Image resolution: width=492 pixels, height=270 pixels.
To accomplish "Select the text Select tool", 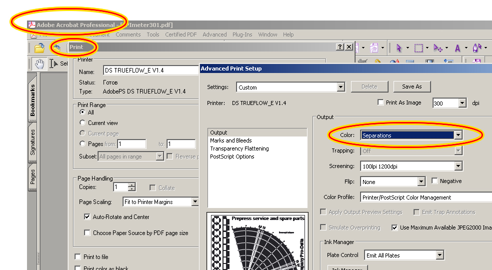I will (x=58, y=63).
